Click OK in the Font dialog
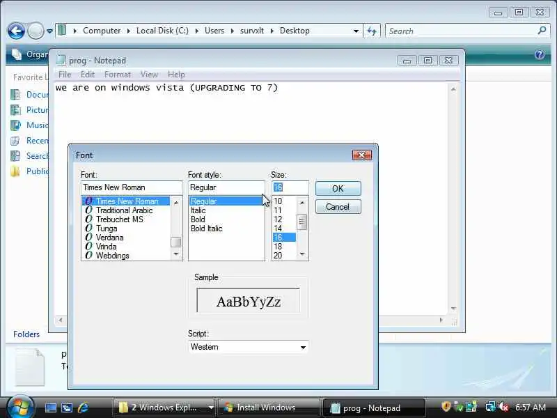 click(x=338, y=188)
